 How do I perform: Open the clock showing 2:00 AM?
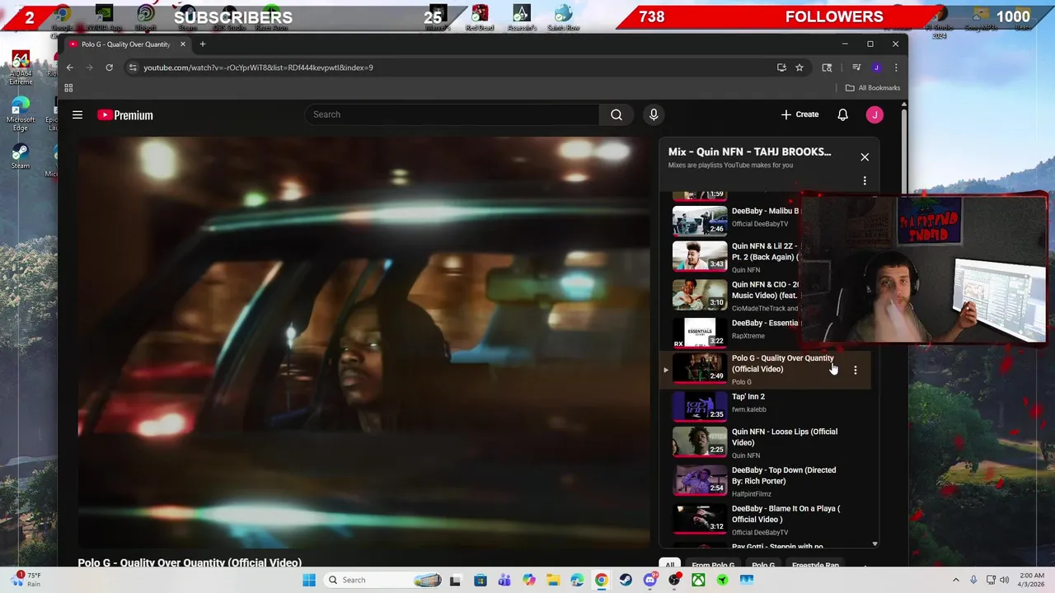(1031, 580)
